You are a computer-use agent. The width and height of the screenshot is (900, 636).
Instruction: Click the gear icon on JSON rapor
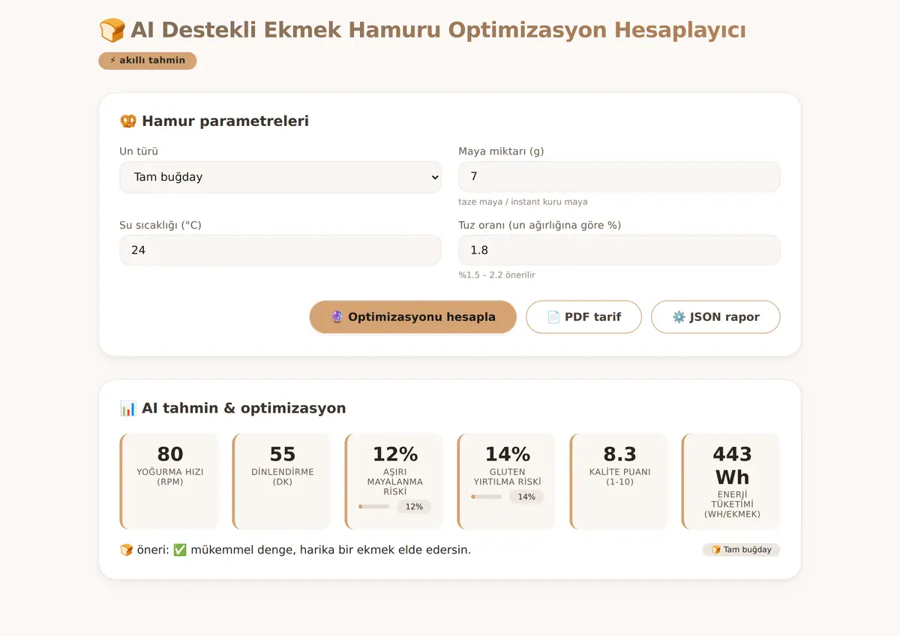tap(679, 317)
